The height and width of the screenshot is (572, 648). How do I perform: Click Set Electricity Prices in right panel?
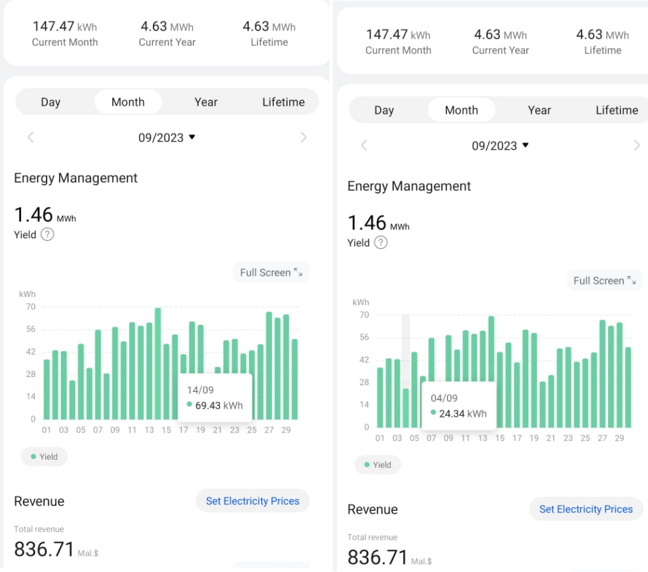pyautogui.click(x=586, y=509)
